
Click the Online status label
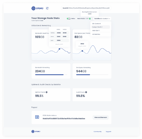click(x=73, y=19)
